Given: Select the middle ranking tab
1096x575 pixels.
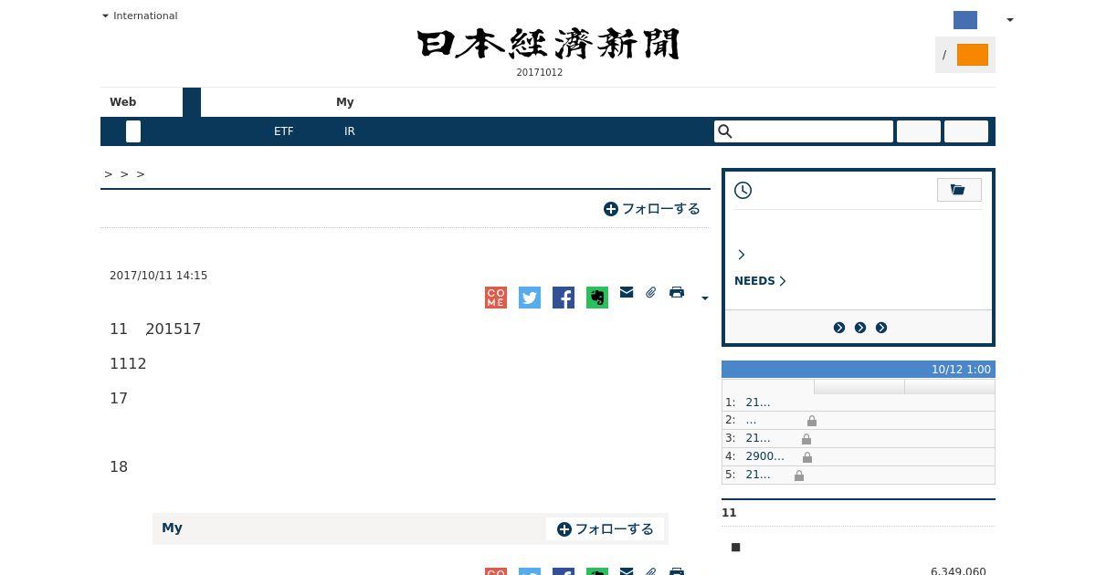Looking at the screenshot, I should point(859,386).
